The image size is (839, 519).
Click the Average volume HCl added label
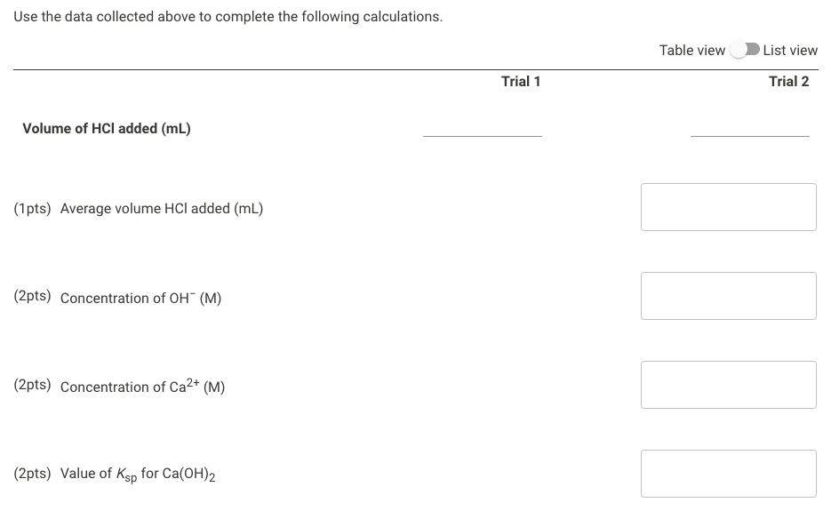pos(161,208)
